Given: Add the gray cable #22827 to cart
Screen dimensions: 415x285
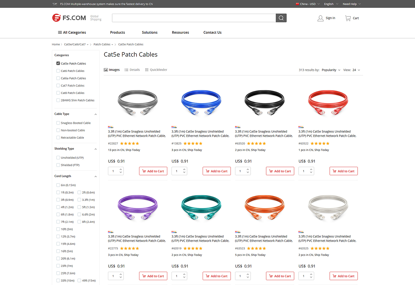Looking at the screenshot, I should [x=153, y=171].
